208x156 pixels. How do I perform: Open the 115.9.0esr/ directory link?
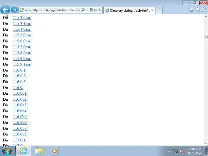point(22,58)
